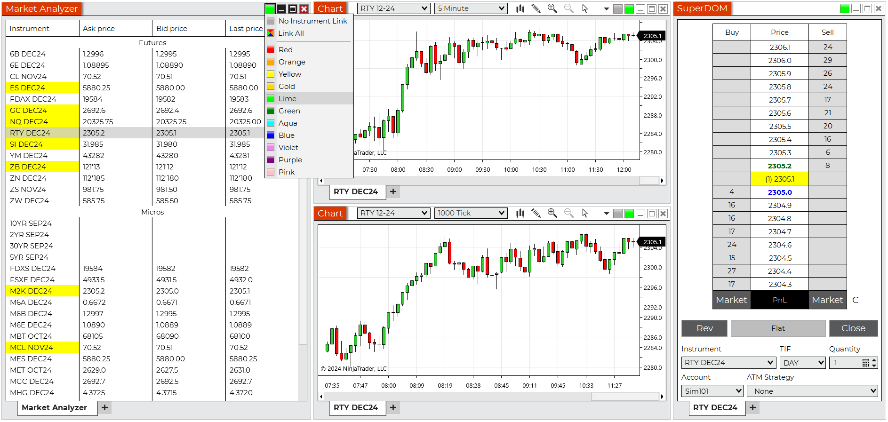Click green instrument link button in 1000 Tick chart
Screen dimensions: 888x422
pos(629,214)
